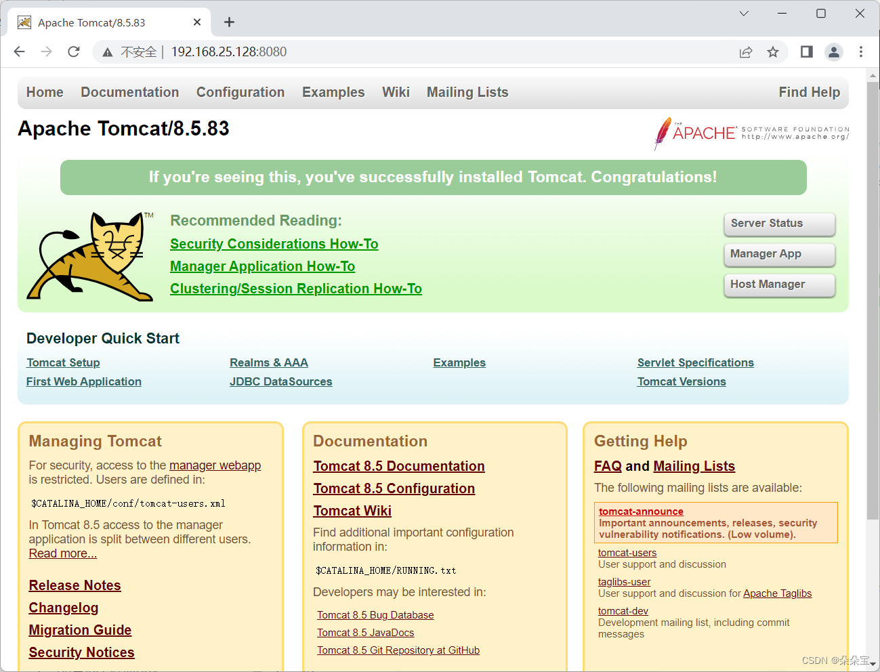Image resolution: width=880 pixels, height=672 pixels.
Task: Open Security Notices link
Action: 82,652
